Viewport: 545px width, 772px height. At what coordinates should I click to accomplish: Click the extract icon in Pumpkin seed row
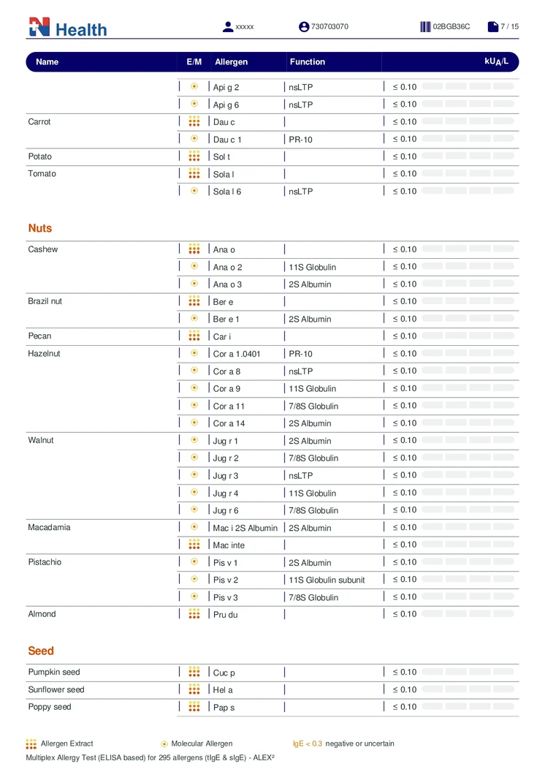[x=194, y=672]
